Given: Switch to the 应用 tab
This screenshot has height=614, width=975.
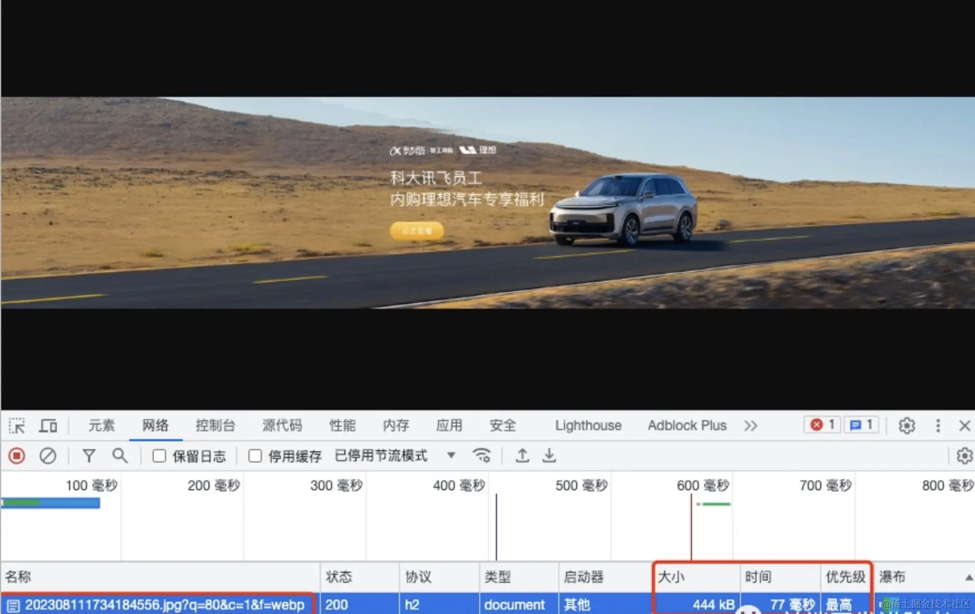Looking at the screenshot, I should 450,426.
